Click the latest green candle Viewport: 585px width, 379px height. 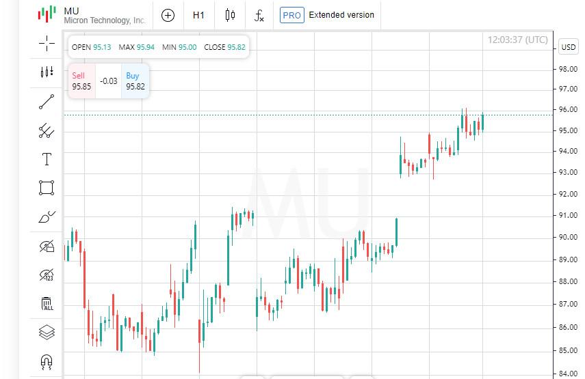click(483, 122)
